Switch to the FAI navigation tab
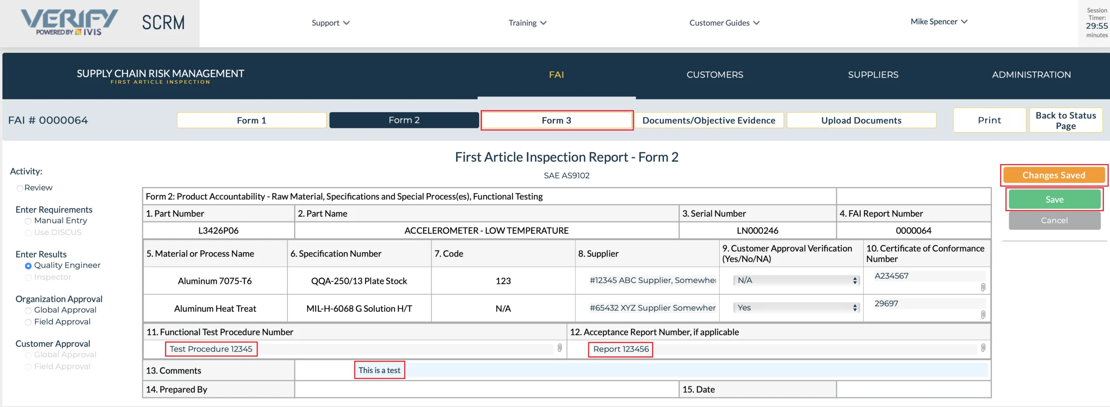Screen dimensions: 1110x407 pos(556,75)
